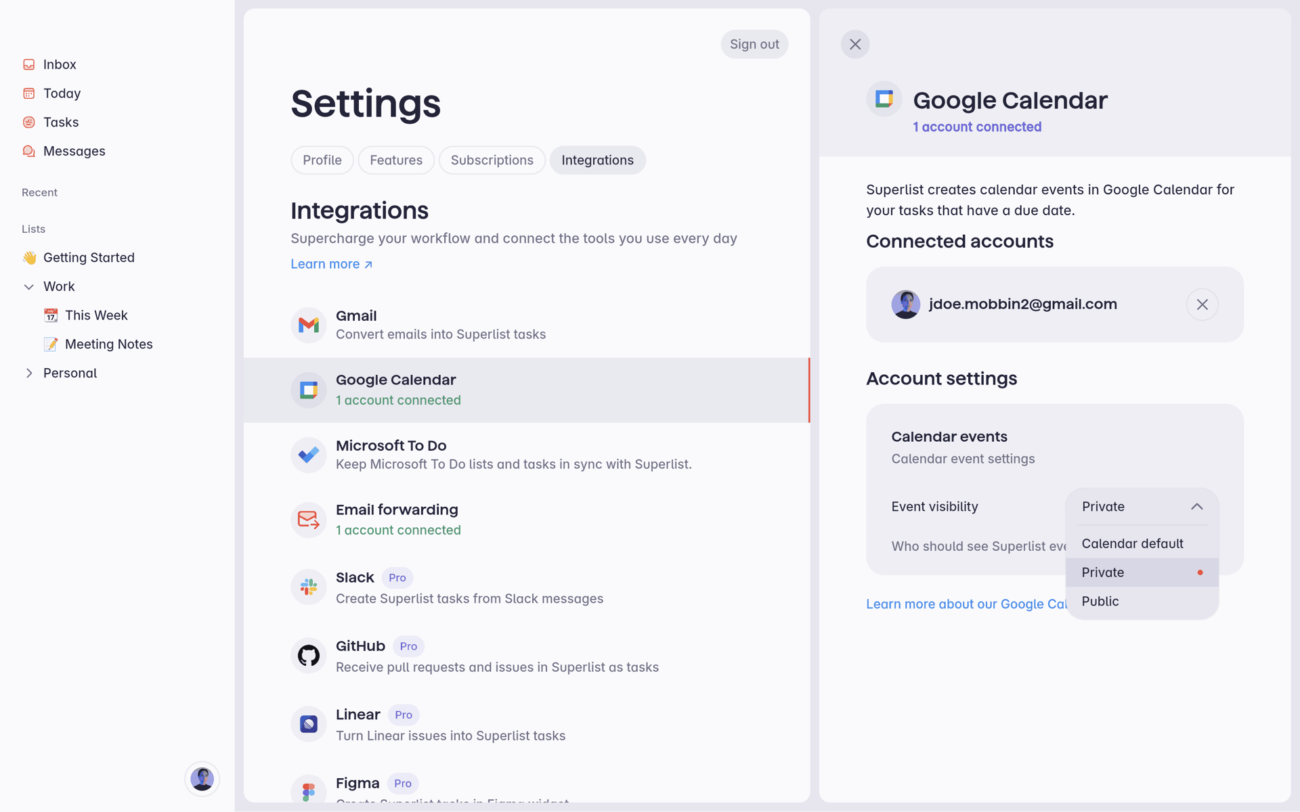Click the Getting Started wave emoji

click(x=29, y=258)
